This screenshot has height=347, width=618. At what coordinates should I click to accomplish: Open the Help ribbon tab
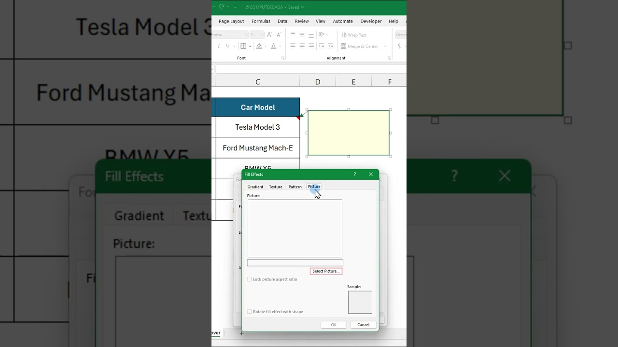pos(393,21)
